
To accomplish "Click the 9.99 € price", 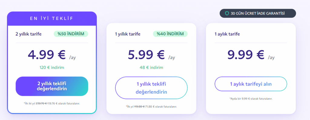I will (246, 55).
